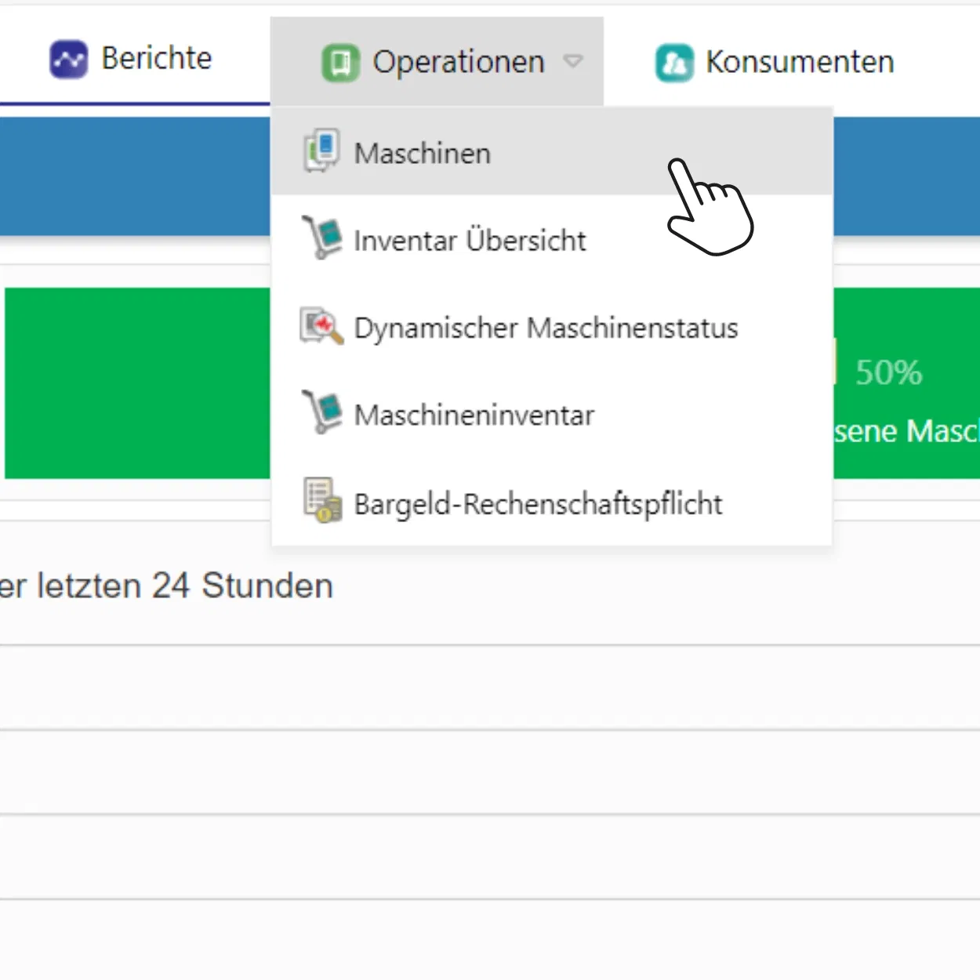Open the Berichte tab
The height and width of the screenshot is (980, 980).
click(x=157, y=59)
